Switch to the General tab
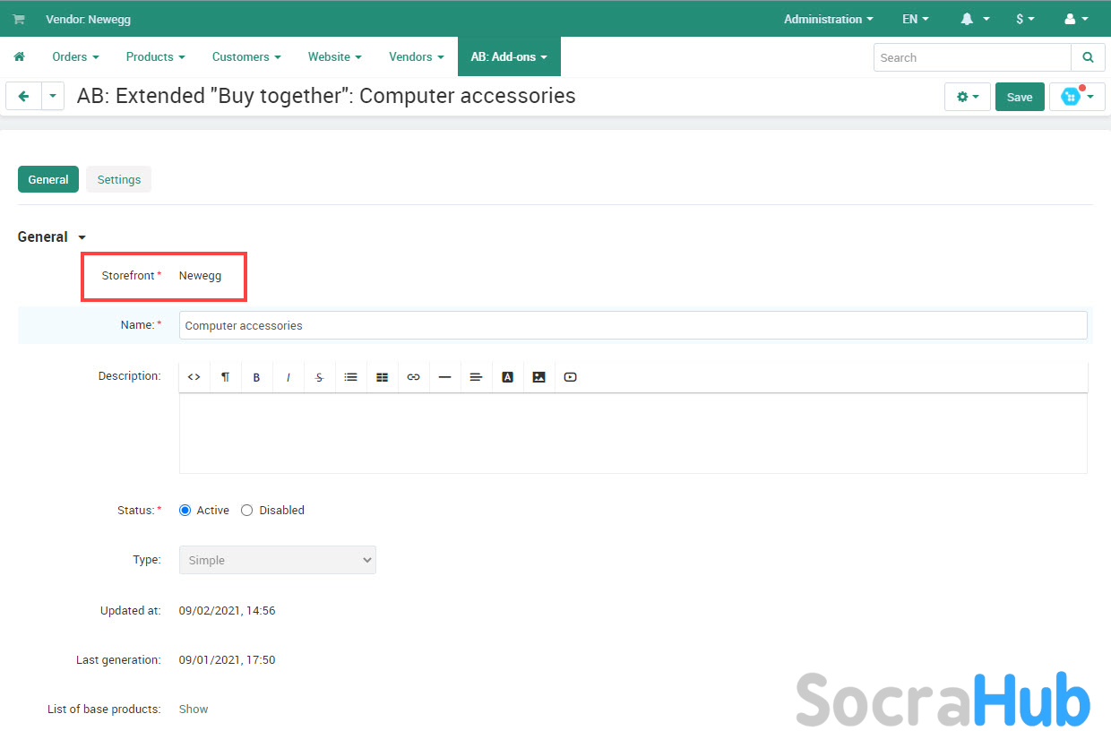The width and height of the screenshot is (1111, 731). (x=48, y=179)
